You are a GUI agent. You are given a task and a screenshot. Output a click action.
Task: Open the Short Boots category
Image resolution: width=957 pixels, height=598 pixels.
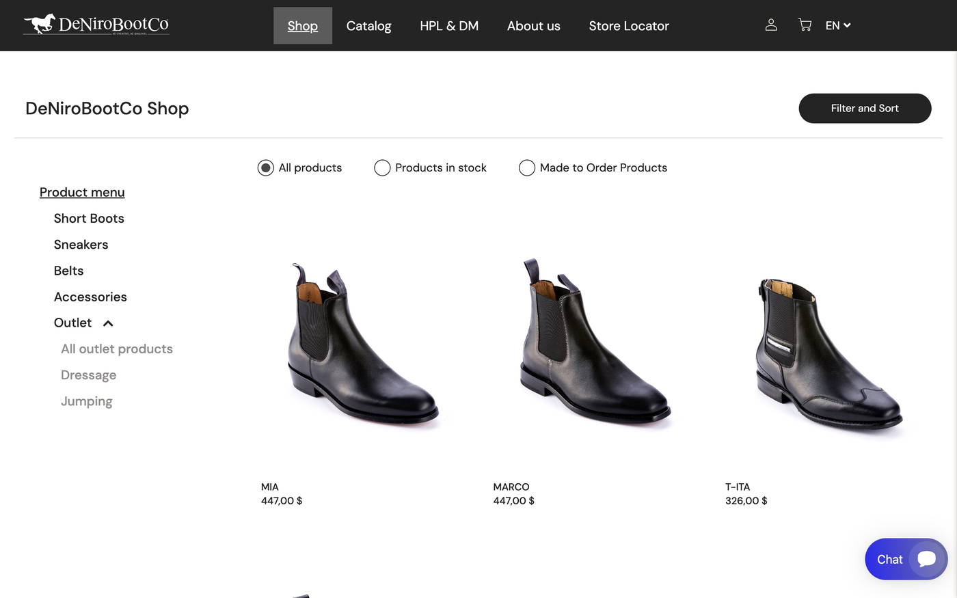[89, 218]
